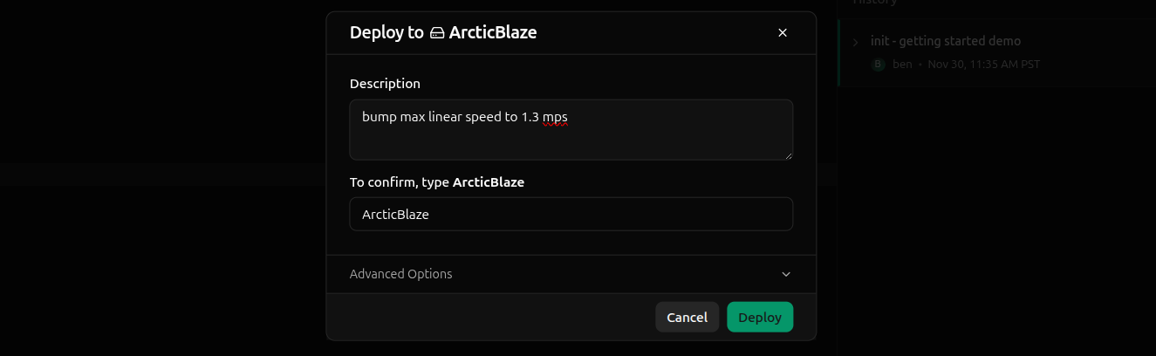Click the To confirm, type label text

click(400, 182)
